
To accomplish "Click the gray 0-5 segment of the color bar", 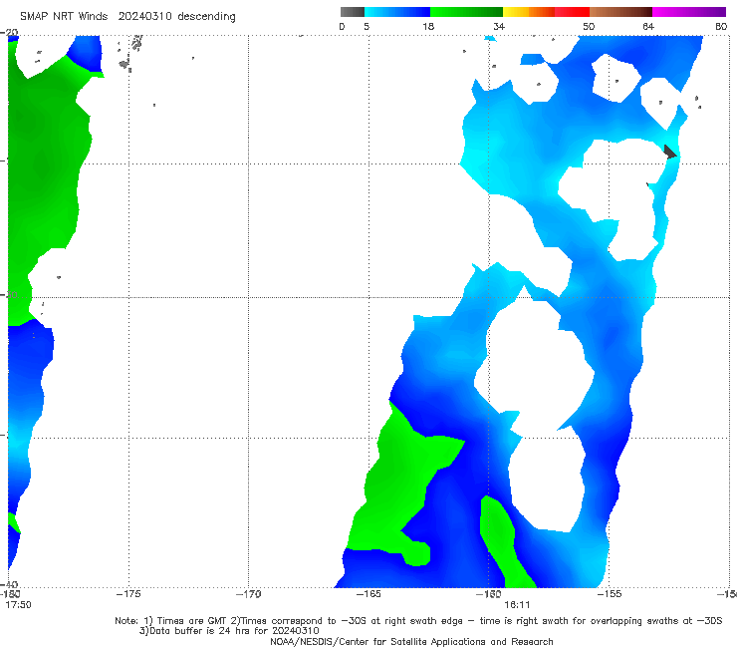I will (353, 12).
